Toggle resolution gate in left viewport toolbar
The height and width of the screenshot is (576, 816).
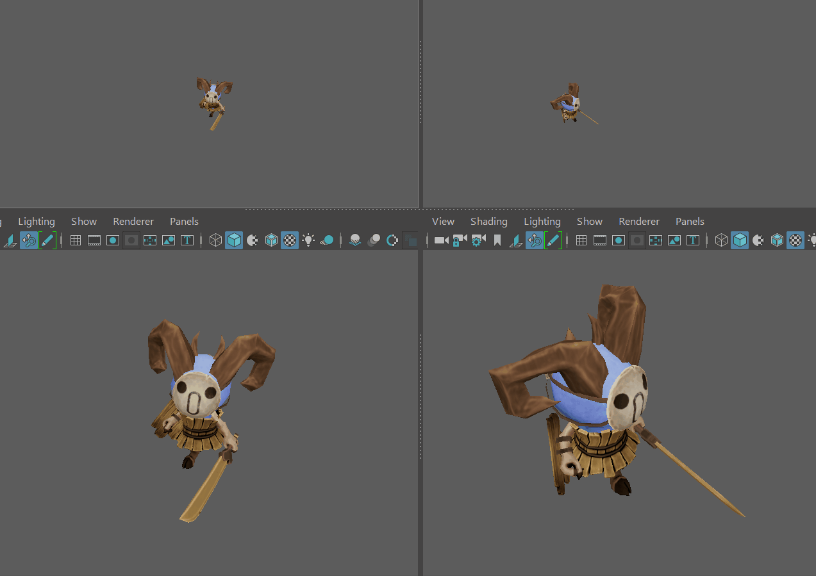(x=113, y=241)
